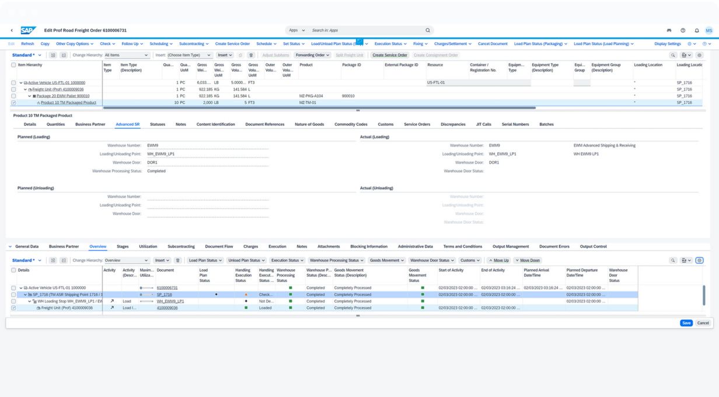Screen dimensions: 719x397
Task: Click the back arrow beside SAP logo
Action: pos(12,30)
